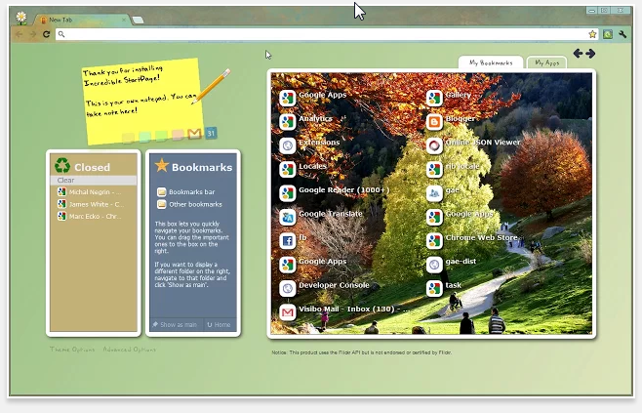Image resolution: width=642 pixels, height=413 pixels.
Task: Open a new browser tab with plus button
Action: tap(138, 20)
